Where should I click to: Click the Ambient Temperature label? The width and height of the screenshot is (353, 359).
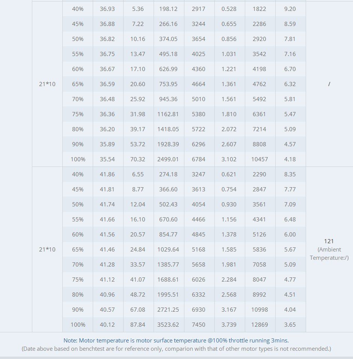[329, 254]
